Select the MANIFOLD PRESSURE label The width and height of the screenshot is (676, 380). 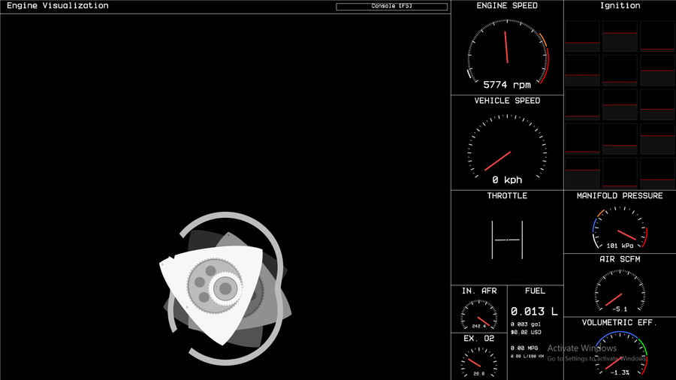click(620, 195)
